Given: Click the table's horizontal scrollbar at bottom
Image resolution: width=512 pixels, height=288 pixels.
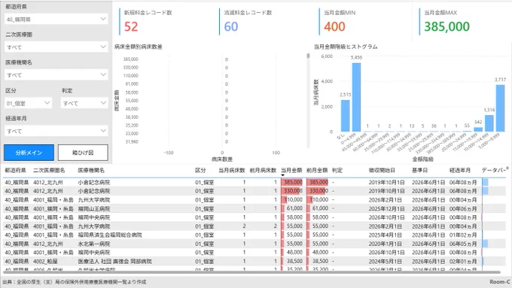Looking at the screenshot, I should coord(251,272).
